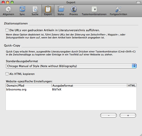The image size is (142, 136).
Task: Enable URLs von gedruckten Artikeln checkbox
Action: (7, 30)
